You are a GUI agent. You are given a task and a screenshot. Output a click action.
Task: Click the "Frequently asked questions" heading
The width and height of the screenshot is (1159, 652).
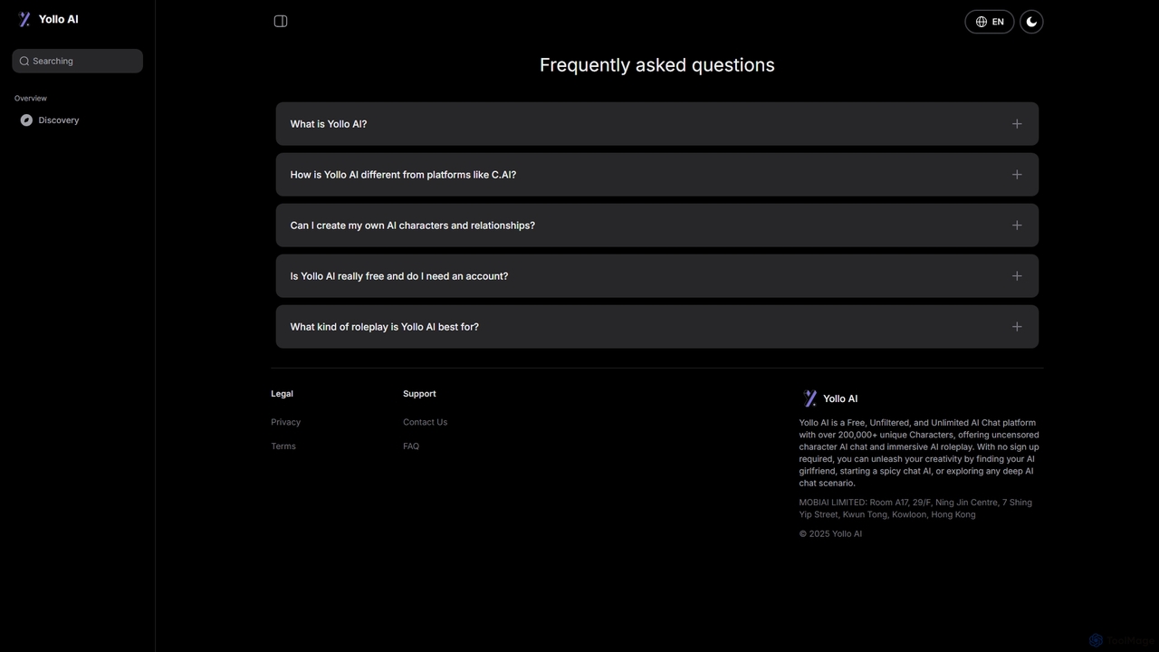(657, 65)
